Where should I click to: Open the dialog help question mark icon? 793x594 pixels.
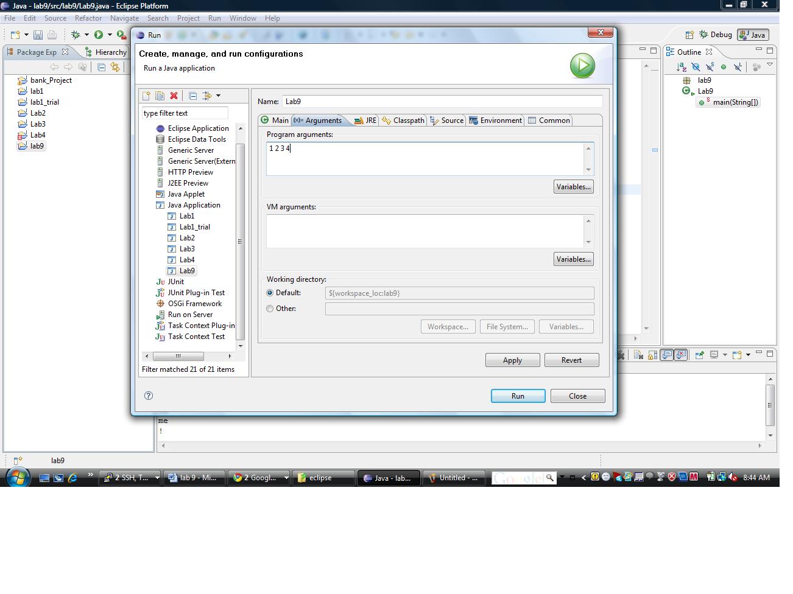click(149, 396)
